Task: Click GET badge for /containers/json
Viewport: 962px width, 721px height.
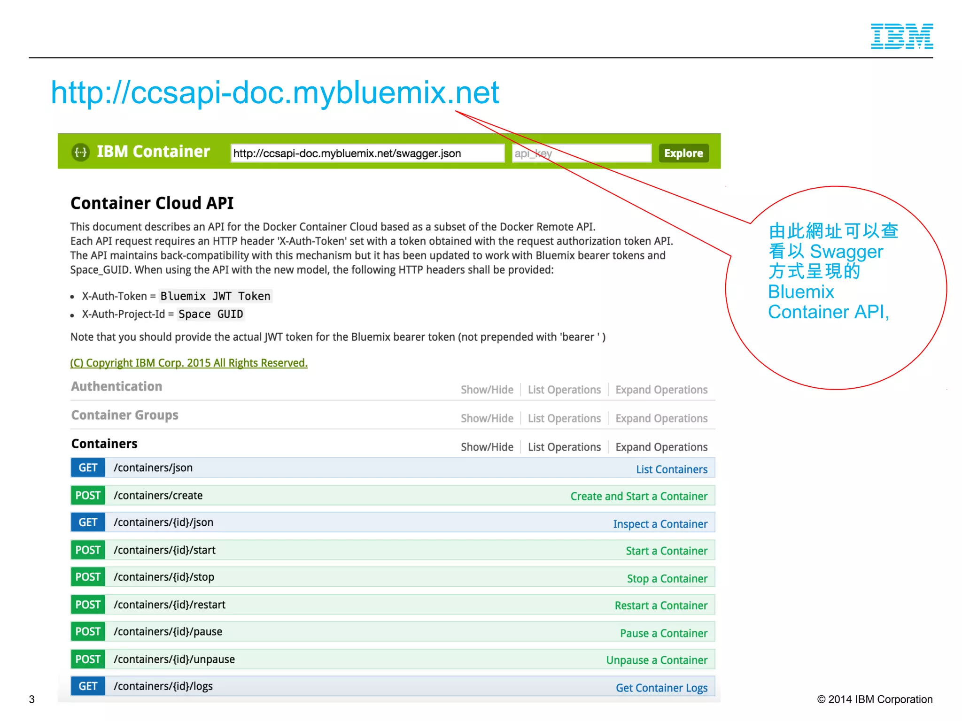Action: tap(88, 468)
